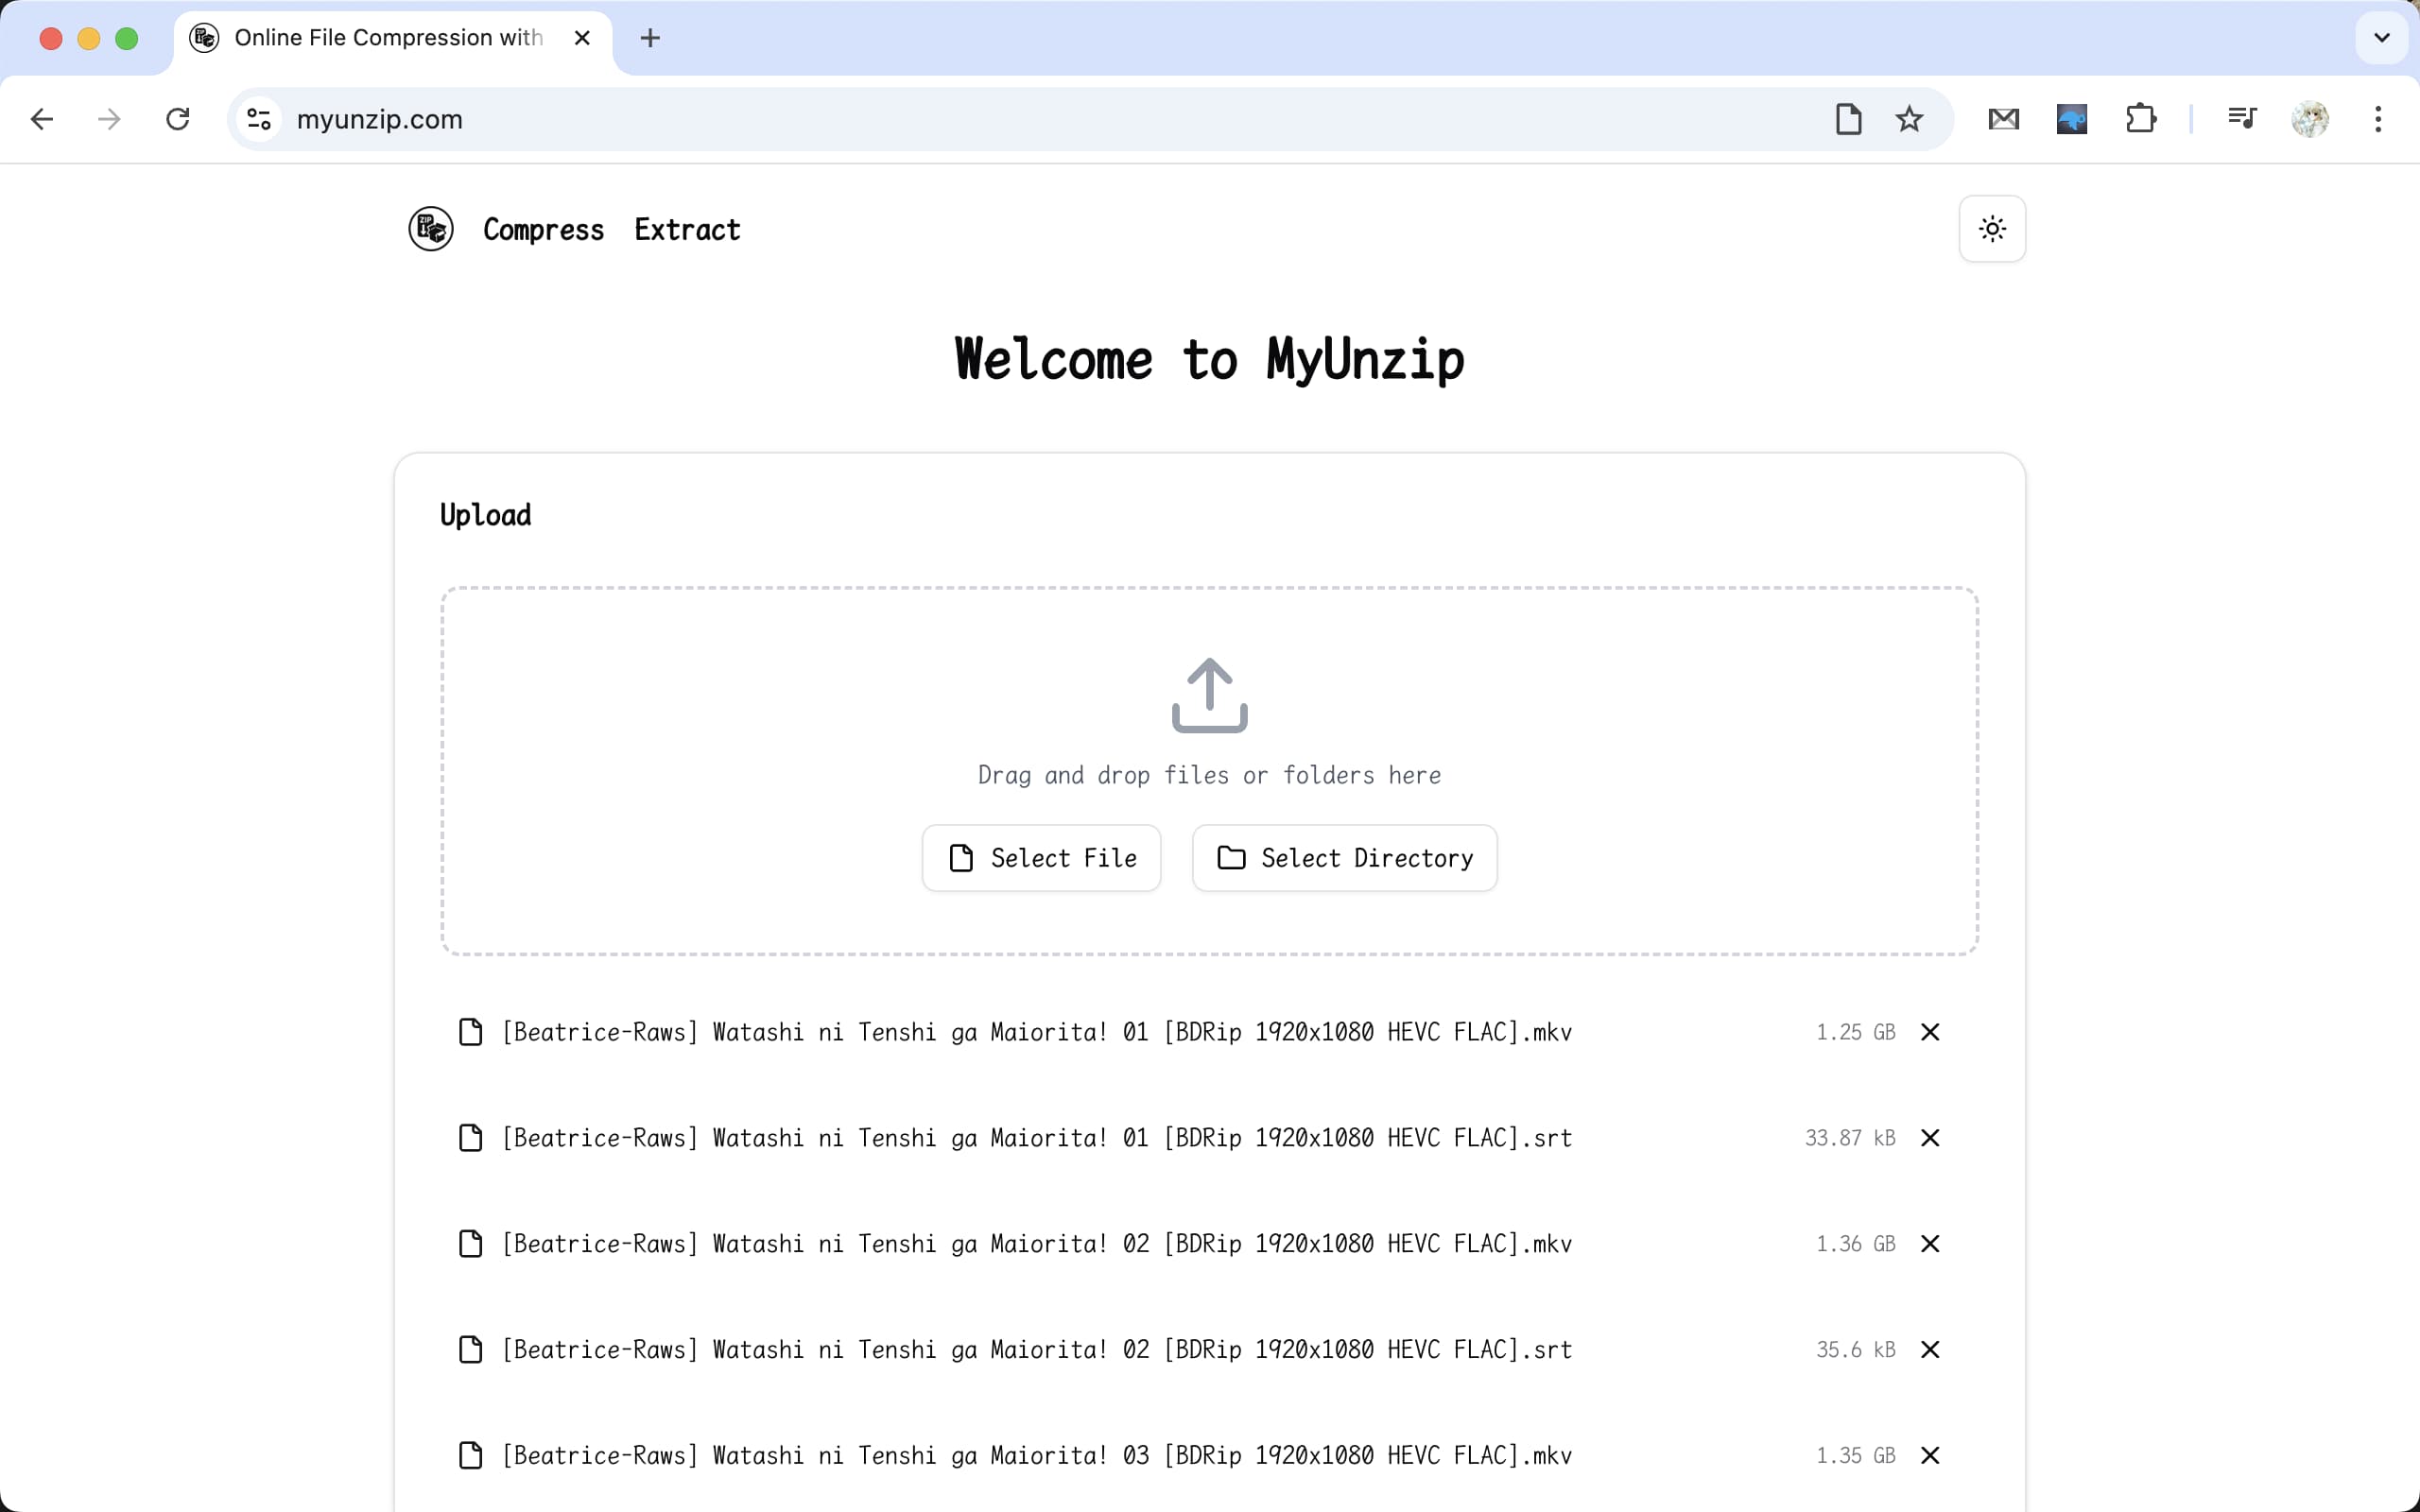Remove the episode 02 .srt file
This screenshot has width=2420, height=1512.
point(1930,1350)
